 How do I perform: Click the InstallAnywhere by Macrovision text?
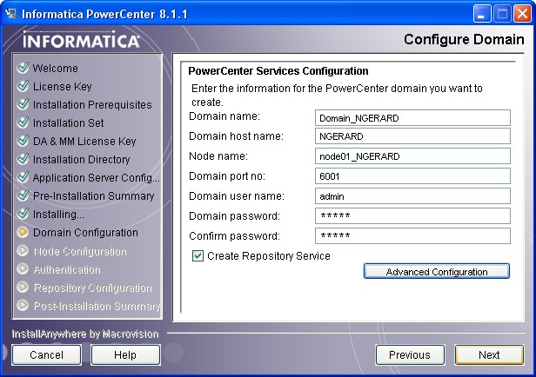tap(85, 334)
